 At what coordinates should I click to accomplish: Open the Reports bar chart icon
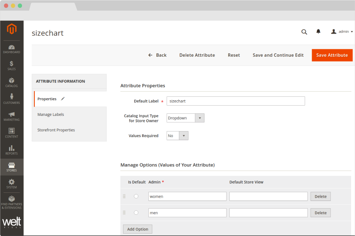click(x=12, y=150)
